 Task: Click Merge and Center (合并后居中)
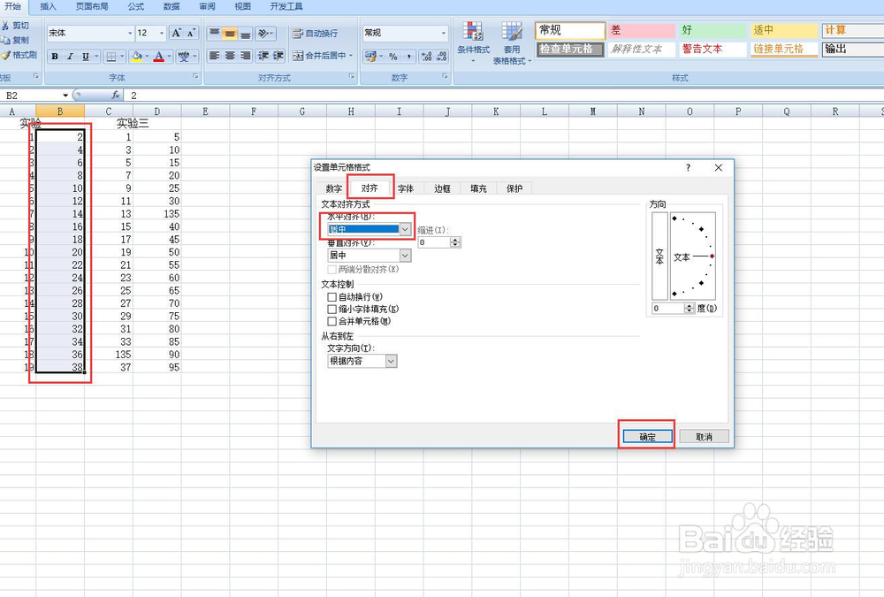click(x=319, y=56)
